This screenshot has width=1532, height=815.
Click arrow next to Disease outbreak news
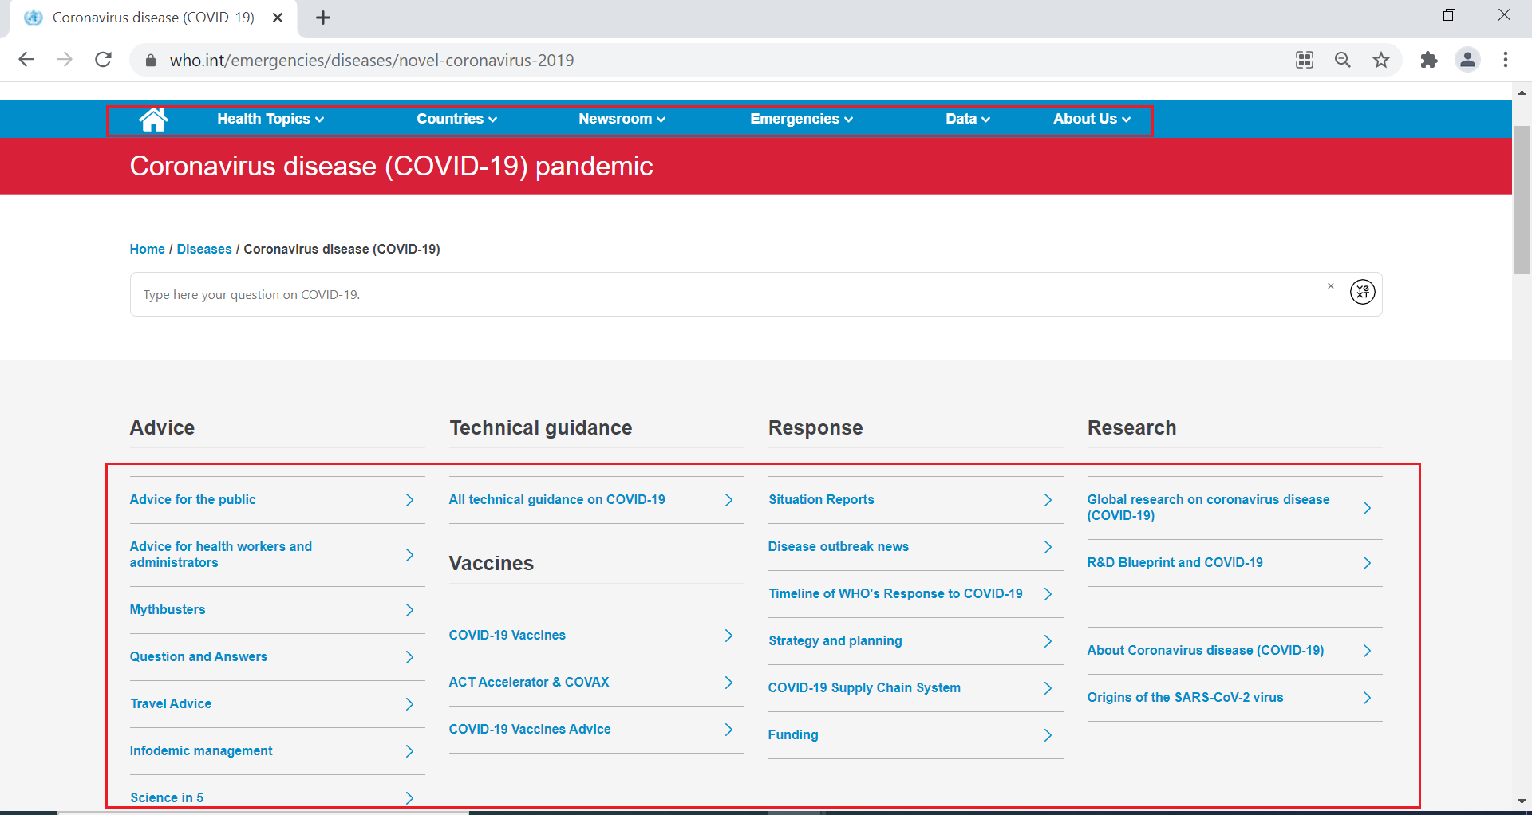(x=1048, y=547)
